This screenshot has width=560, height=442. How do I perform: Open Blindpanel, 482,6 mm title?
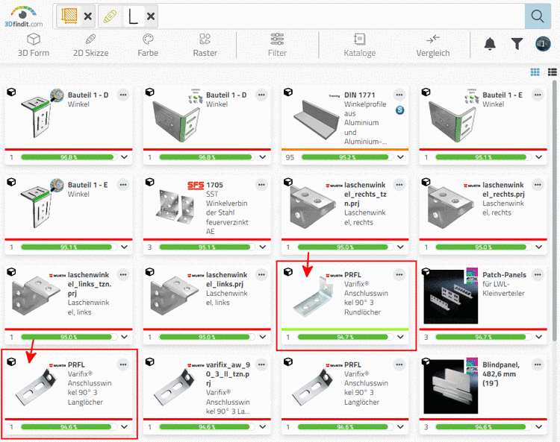tap(501, 374)
